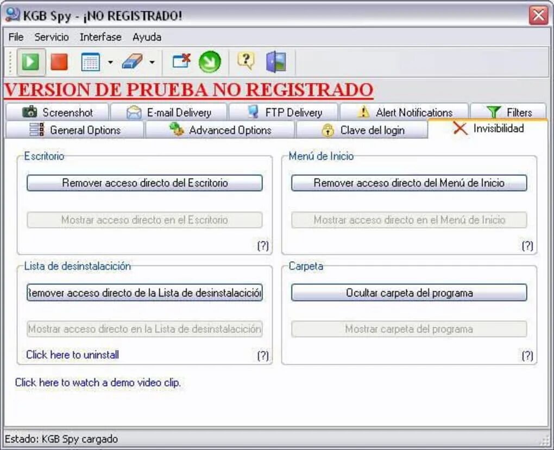Open the Interfase menu
Viewport: 554px width, 450px height.
[100, 37]
